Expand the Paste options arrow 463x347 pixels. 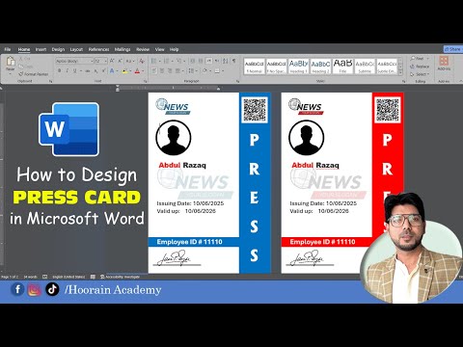11,72
